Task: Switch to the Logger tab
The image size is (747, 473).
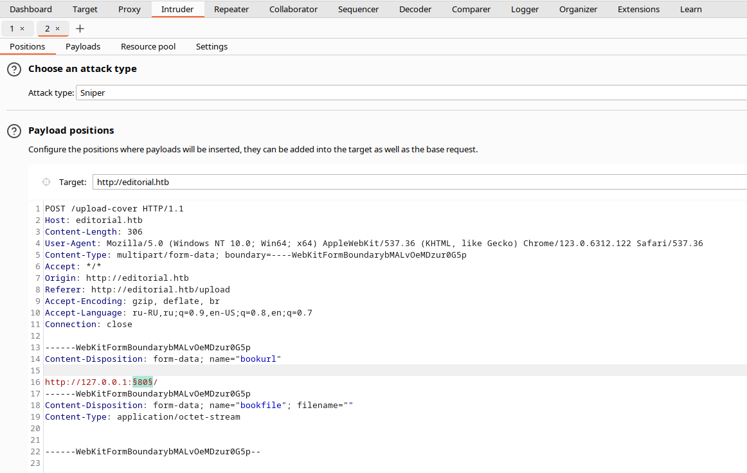Action: (525, 9)
